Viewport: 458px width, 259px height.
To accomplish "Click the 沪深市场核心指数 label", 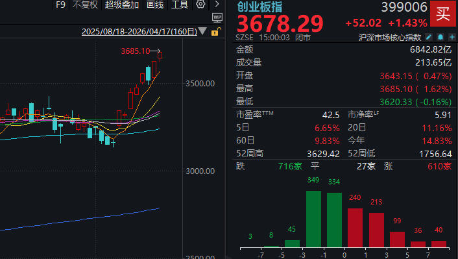I will [390, 38].
